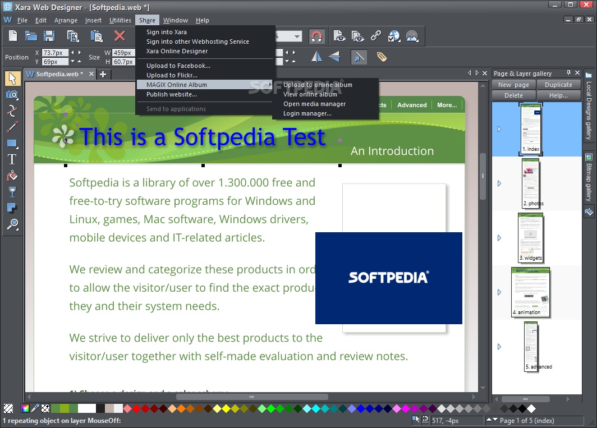Select the straight Line tool

click(x=12, y=127)
